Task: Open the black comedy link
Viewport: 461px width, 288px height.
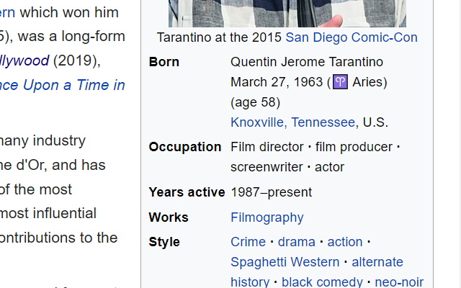Action: [322, 282]
